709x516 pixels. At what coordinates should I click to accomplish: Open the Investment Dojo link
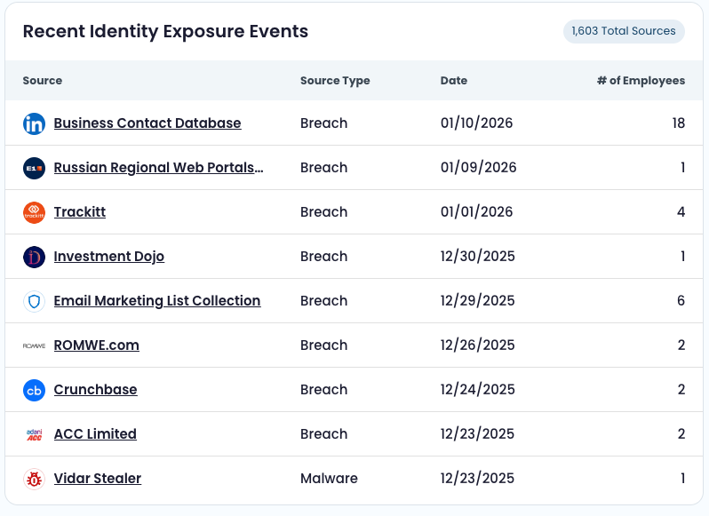point(109,256)
